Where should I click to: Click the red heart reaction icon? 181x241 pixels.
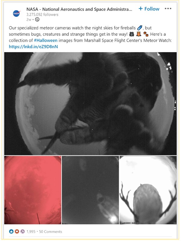coord(17,231)
